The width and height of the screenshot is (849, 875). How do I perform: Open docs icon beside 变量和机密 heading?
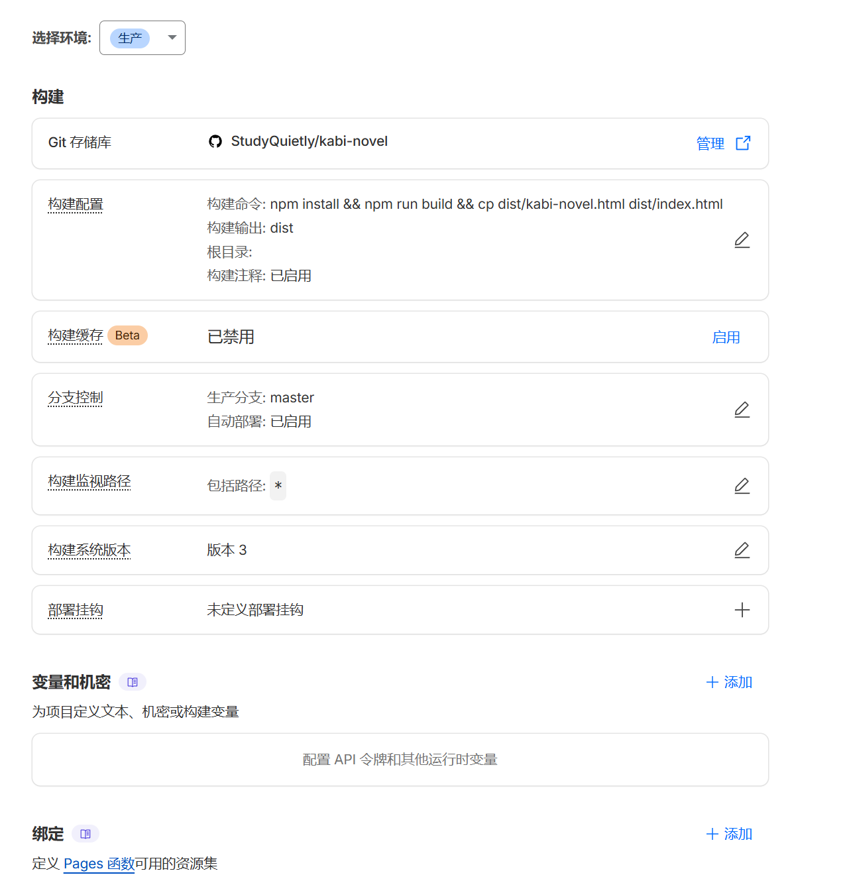(133, 682)
